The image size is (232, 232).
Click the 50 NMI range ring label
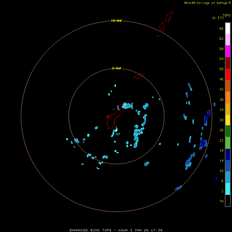tap(116, 68)
